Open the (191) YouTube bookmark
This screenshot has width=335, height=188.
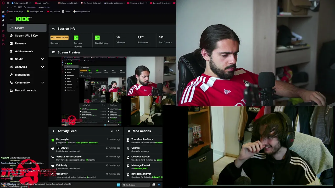pyautogui.click(x=53, y=11)
